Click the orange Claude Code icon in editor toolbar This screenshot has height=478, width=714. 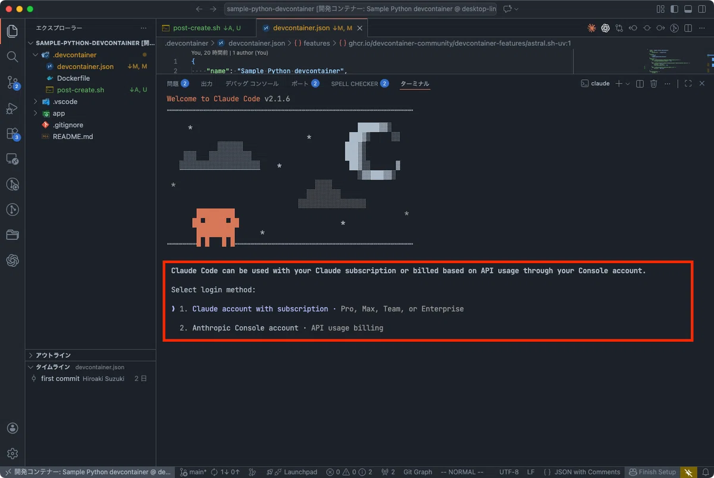[591, 28]
